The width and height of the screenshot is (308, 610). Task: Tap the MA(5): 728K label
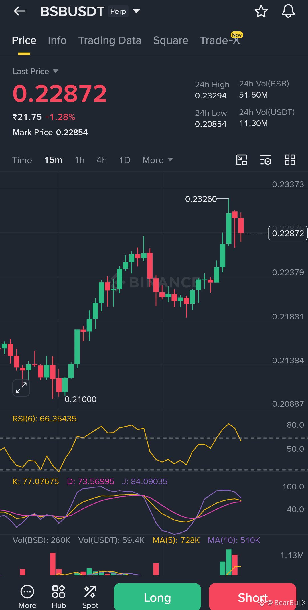pyautogui.click(x=176, y=540)
